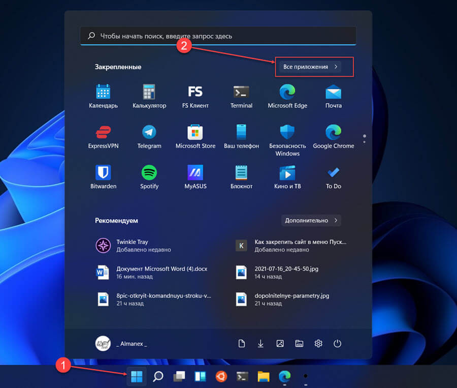Open Terminal from taskbar

tap(242, 376)
